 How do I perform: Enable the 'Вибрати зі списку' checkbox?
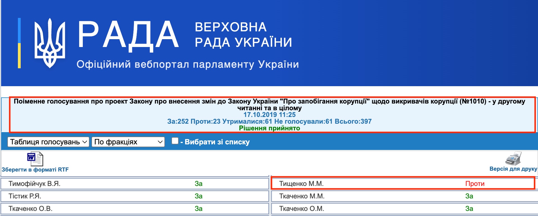tap(175, 141)
